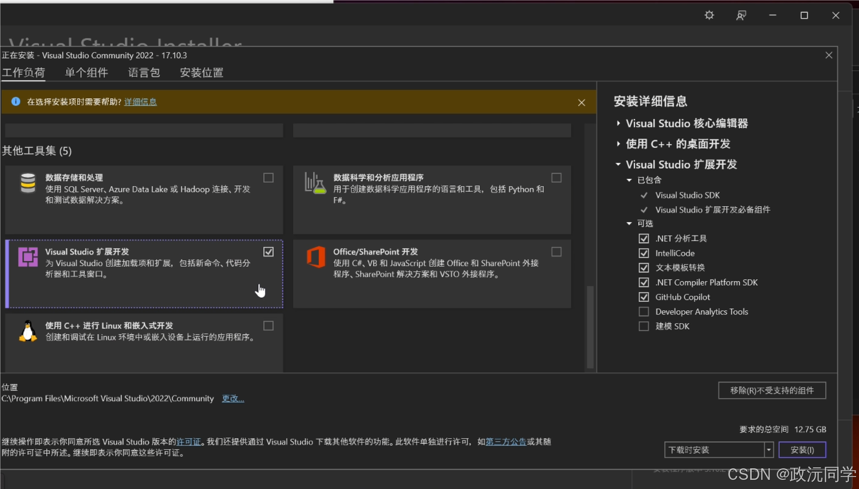Collapse Visual Studio 扩展开发 section

618,164
